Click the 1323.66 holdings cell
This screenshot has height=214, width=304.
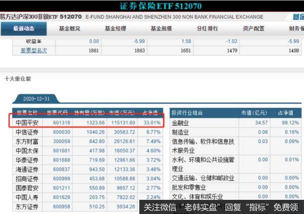(96, 122)
